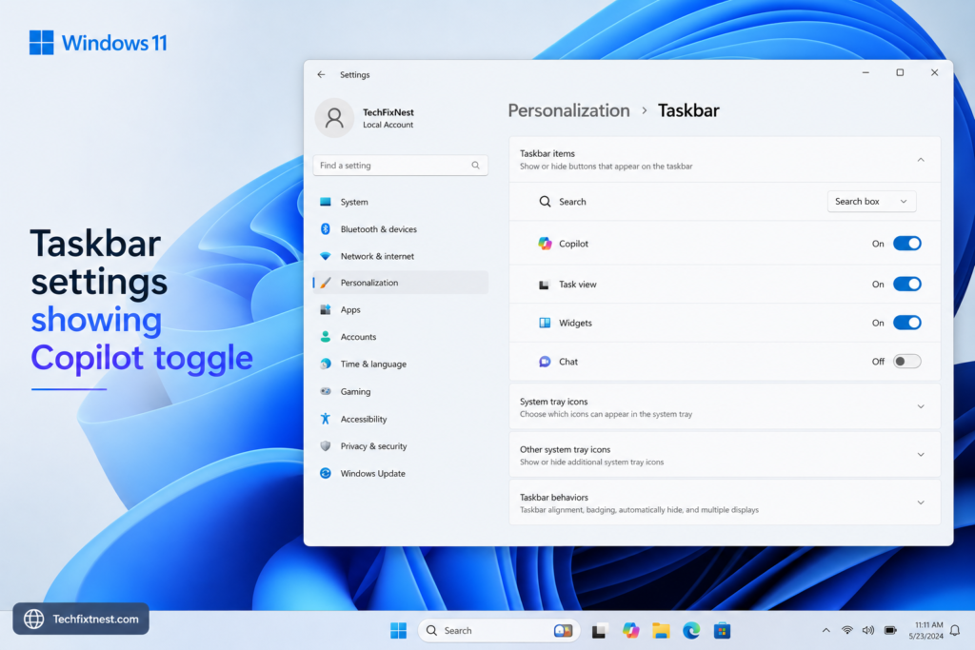Open Privacy & security settings
This screenshot has height=650, width=975.
pyautogui.click(x=401, y=446)
